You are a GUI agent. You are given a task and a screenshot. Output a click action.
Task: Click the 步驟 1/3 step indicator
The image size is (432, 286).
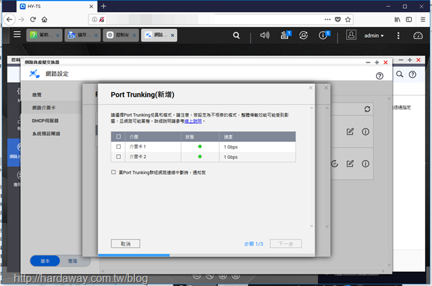click(x=254, y=244)
